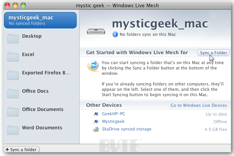Viewport: 234px width, 156px height.
Task: Open Go to Windows Live Devices
Action: [x=199, y=105]
